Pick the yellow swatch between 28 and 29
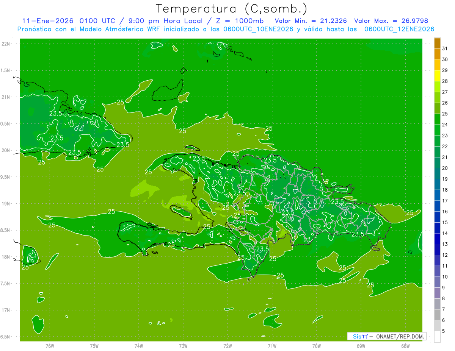 pyautogui.click(x=437, y=76)
